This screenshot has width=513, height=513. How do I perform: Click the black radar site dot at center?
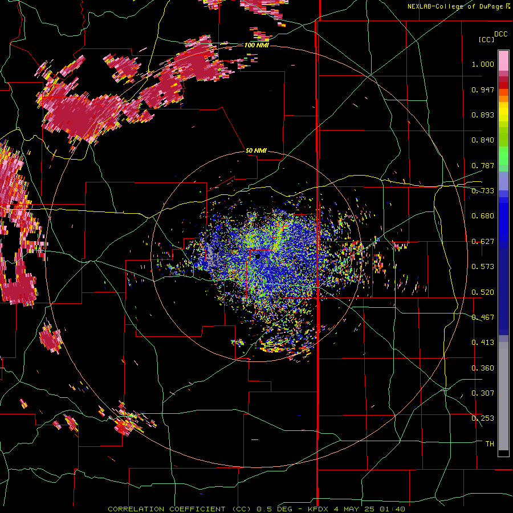click(x=258, y=256)
